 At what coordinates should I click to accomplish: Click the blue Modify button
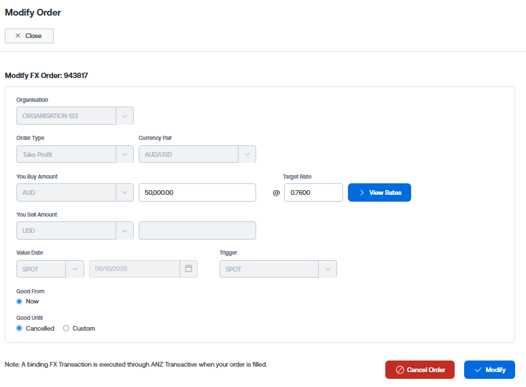click(489, 369)
